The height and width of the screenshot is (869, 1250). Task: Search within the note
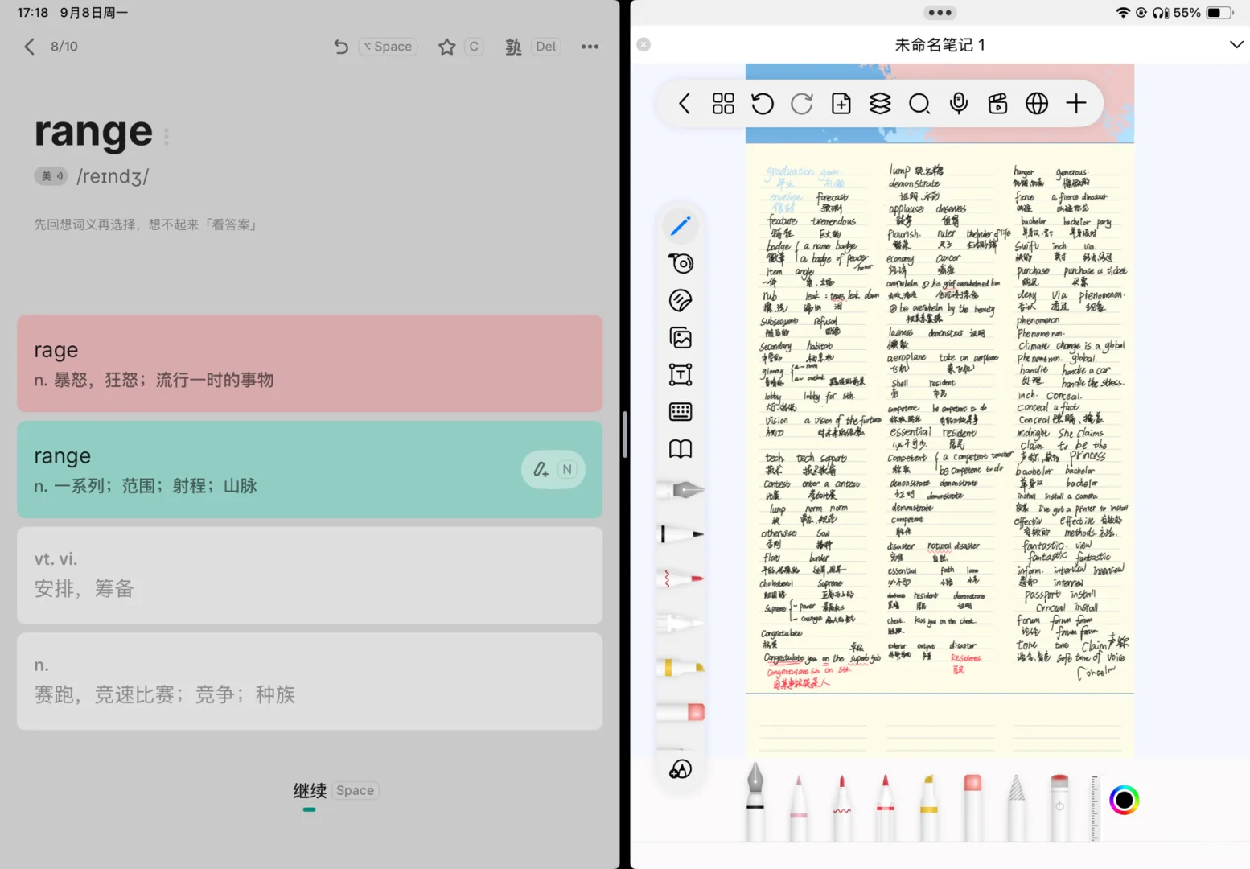point(919,104)
